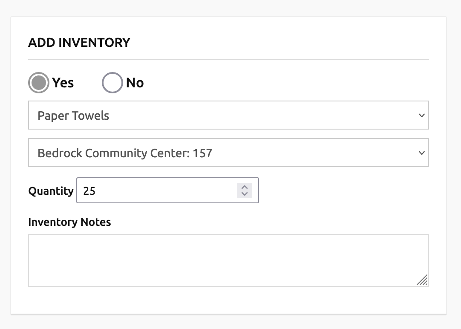
Task: Click the chevron on the product selector
Action: pyautogui.click(x=421, y=115)
